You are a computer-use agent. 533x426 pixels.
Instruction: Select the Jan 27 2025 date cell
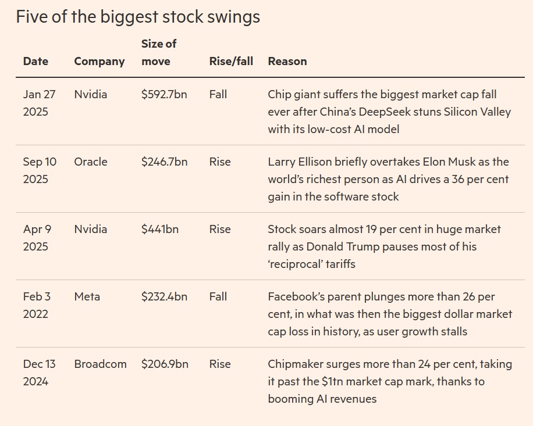[x=36, y=103]
